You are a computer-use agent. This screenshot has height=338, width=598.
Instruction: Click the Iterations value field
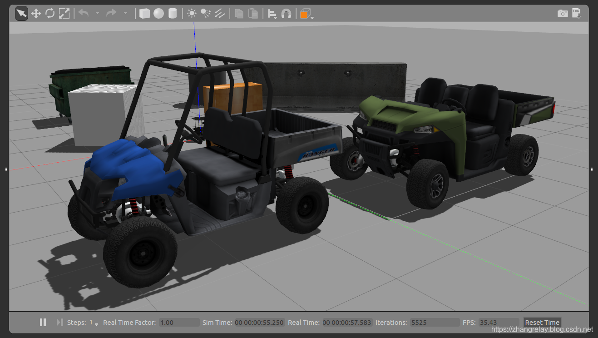point(435,323)
